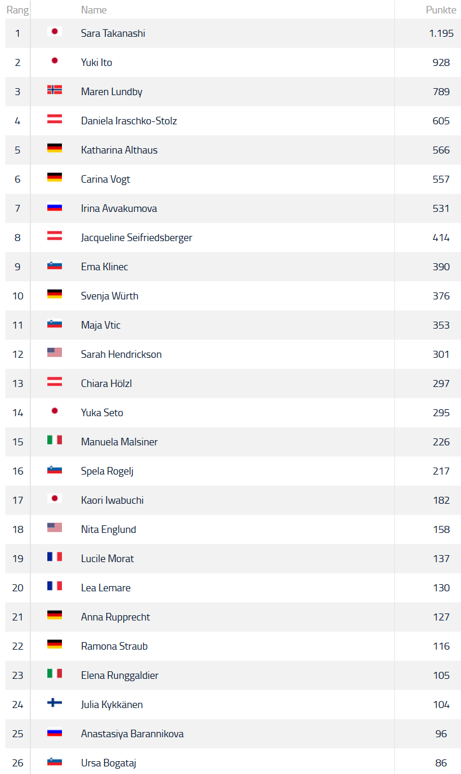Click the Italy flag beside Manuela Malsiner
Image resolution: width=461 pixels, height=774 pixels.
click(54, 440)
